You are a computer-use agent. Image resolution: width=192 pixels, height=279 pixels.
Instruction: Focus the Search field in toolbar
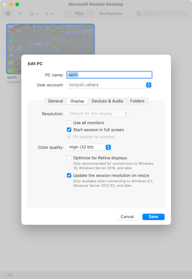pos(161,14)
